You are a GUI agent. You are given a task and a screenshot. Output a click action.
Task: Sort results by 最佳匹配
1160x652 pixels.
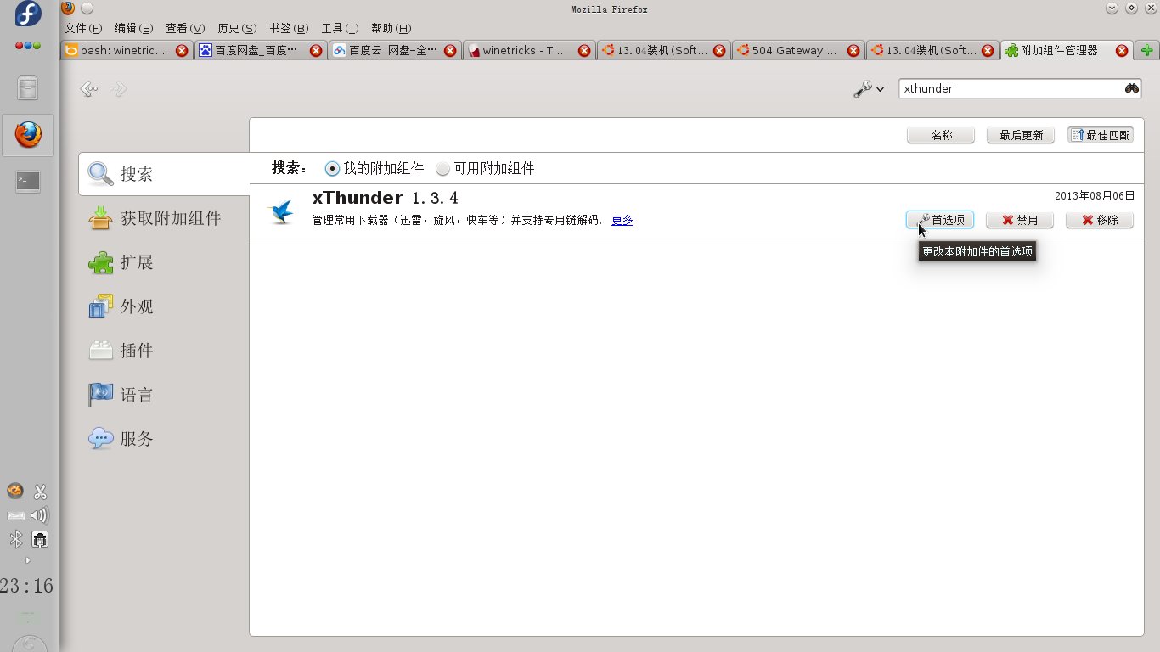coord(1101,135)
